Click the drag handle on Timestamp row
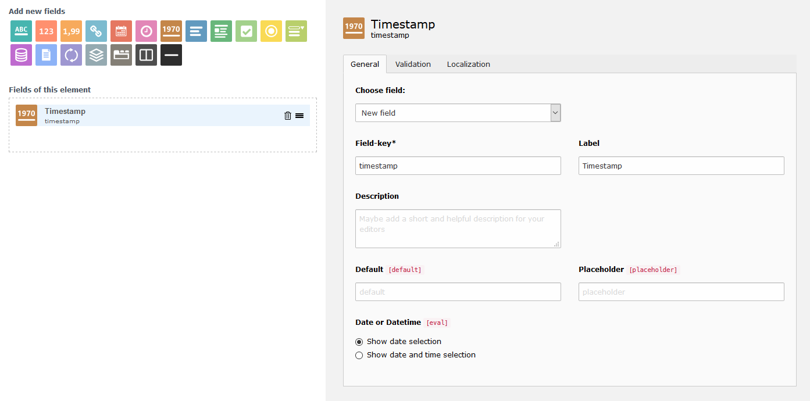This screenshot has height=401, width=810. tap(299, 116)
